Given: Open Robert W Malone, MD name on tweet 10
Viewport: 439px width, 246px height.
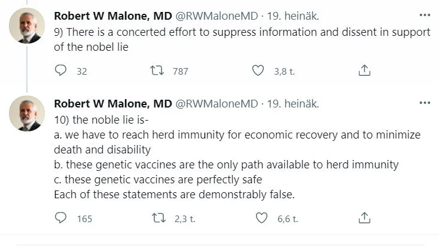Looking at the screenshot, I should [112, 103].
